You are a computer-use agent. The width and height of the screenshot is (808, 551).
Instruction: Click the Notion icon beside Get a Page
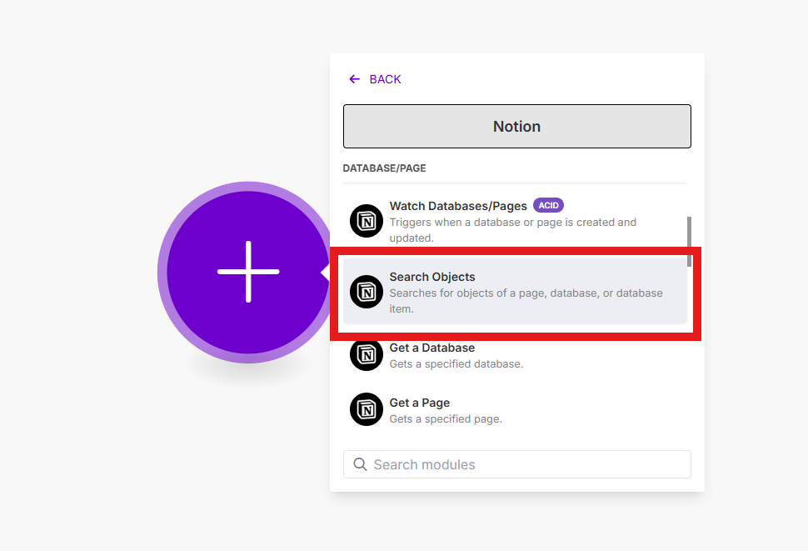point(367,410)
